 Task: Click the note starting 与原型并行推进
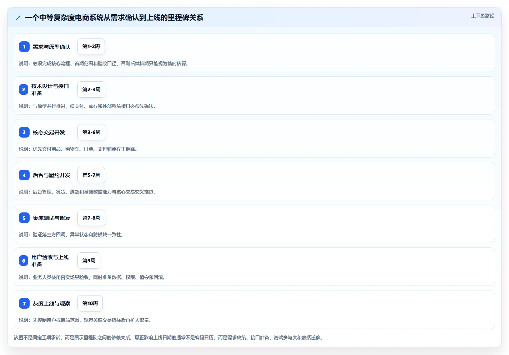(x=88, y=106)
